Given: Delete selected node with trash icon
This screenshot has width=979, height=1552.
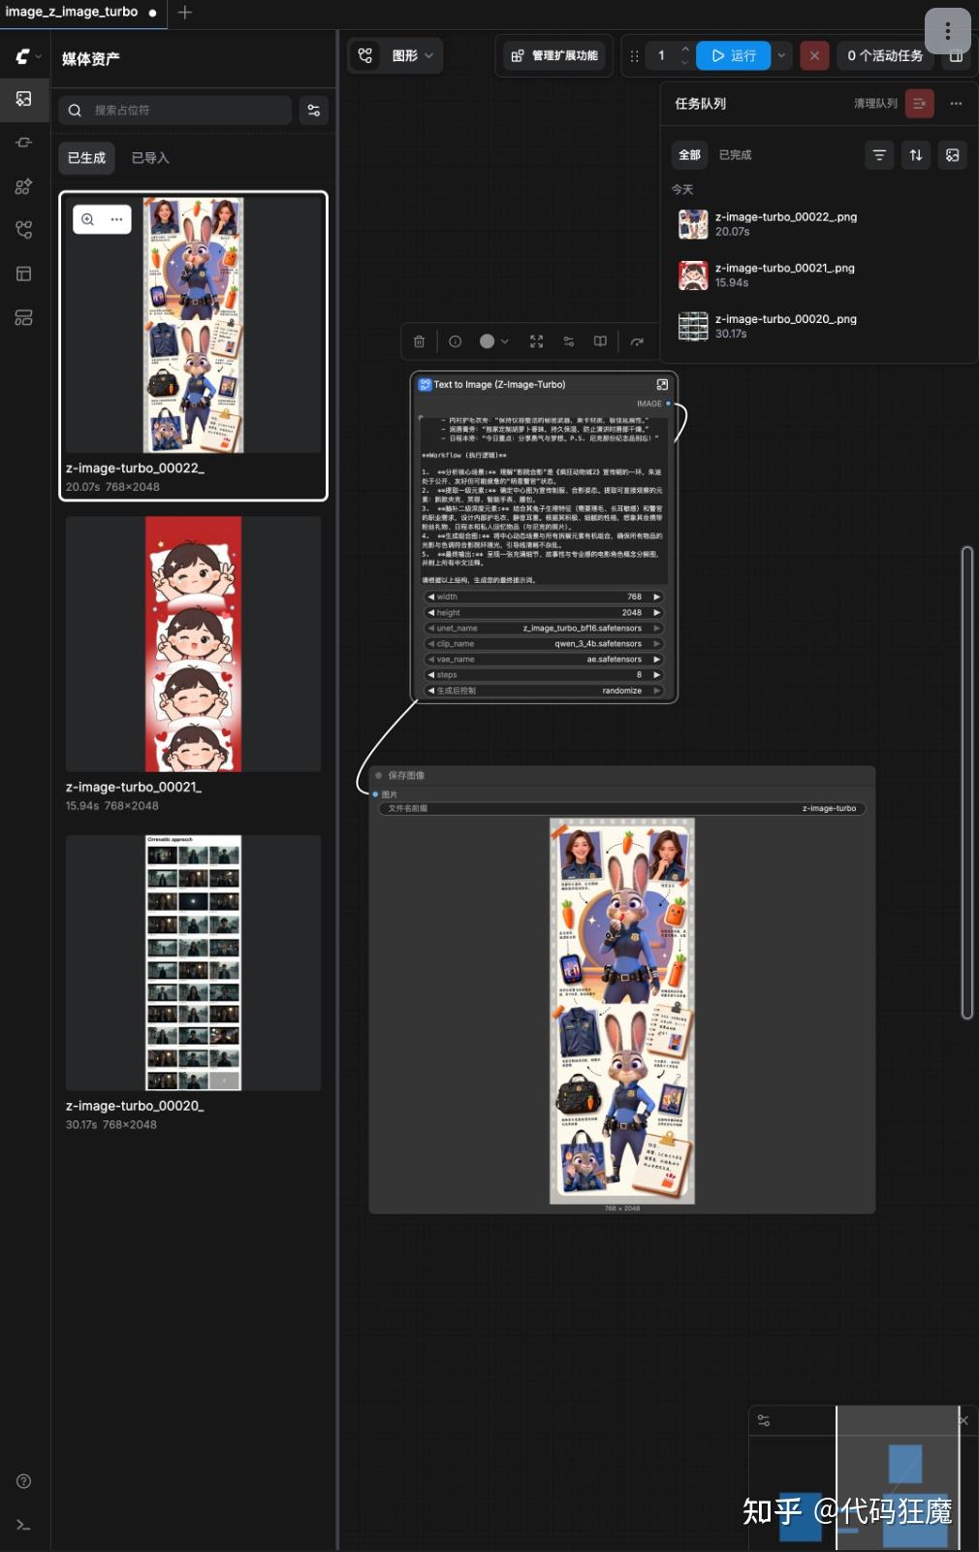Looking at the screenshot, I should pyautogui.click(x=419, y=341).
